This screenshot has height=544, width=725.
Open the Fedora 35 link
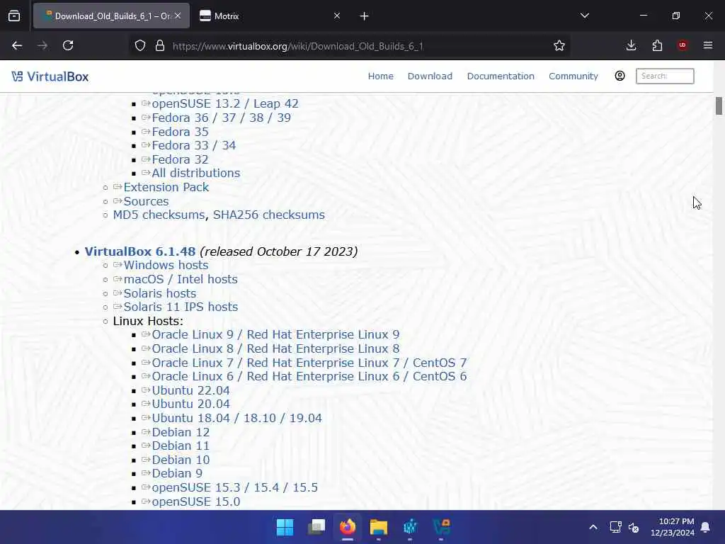[181, 132]
